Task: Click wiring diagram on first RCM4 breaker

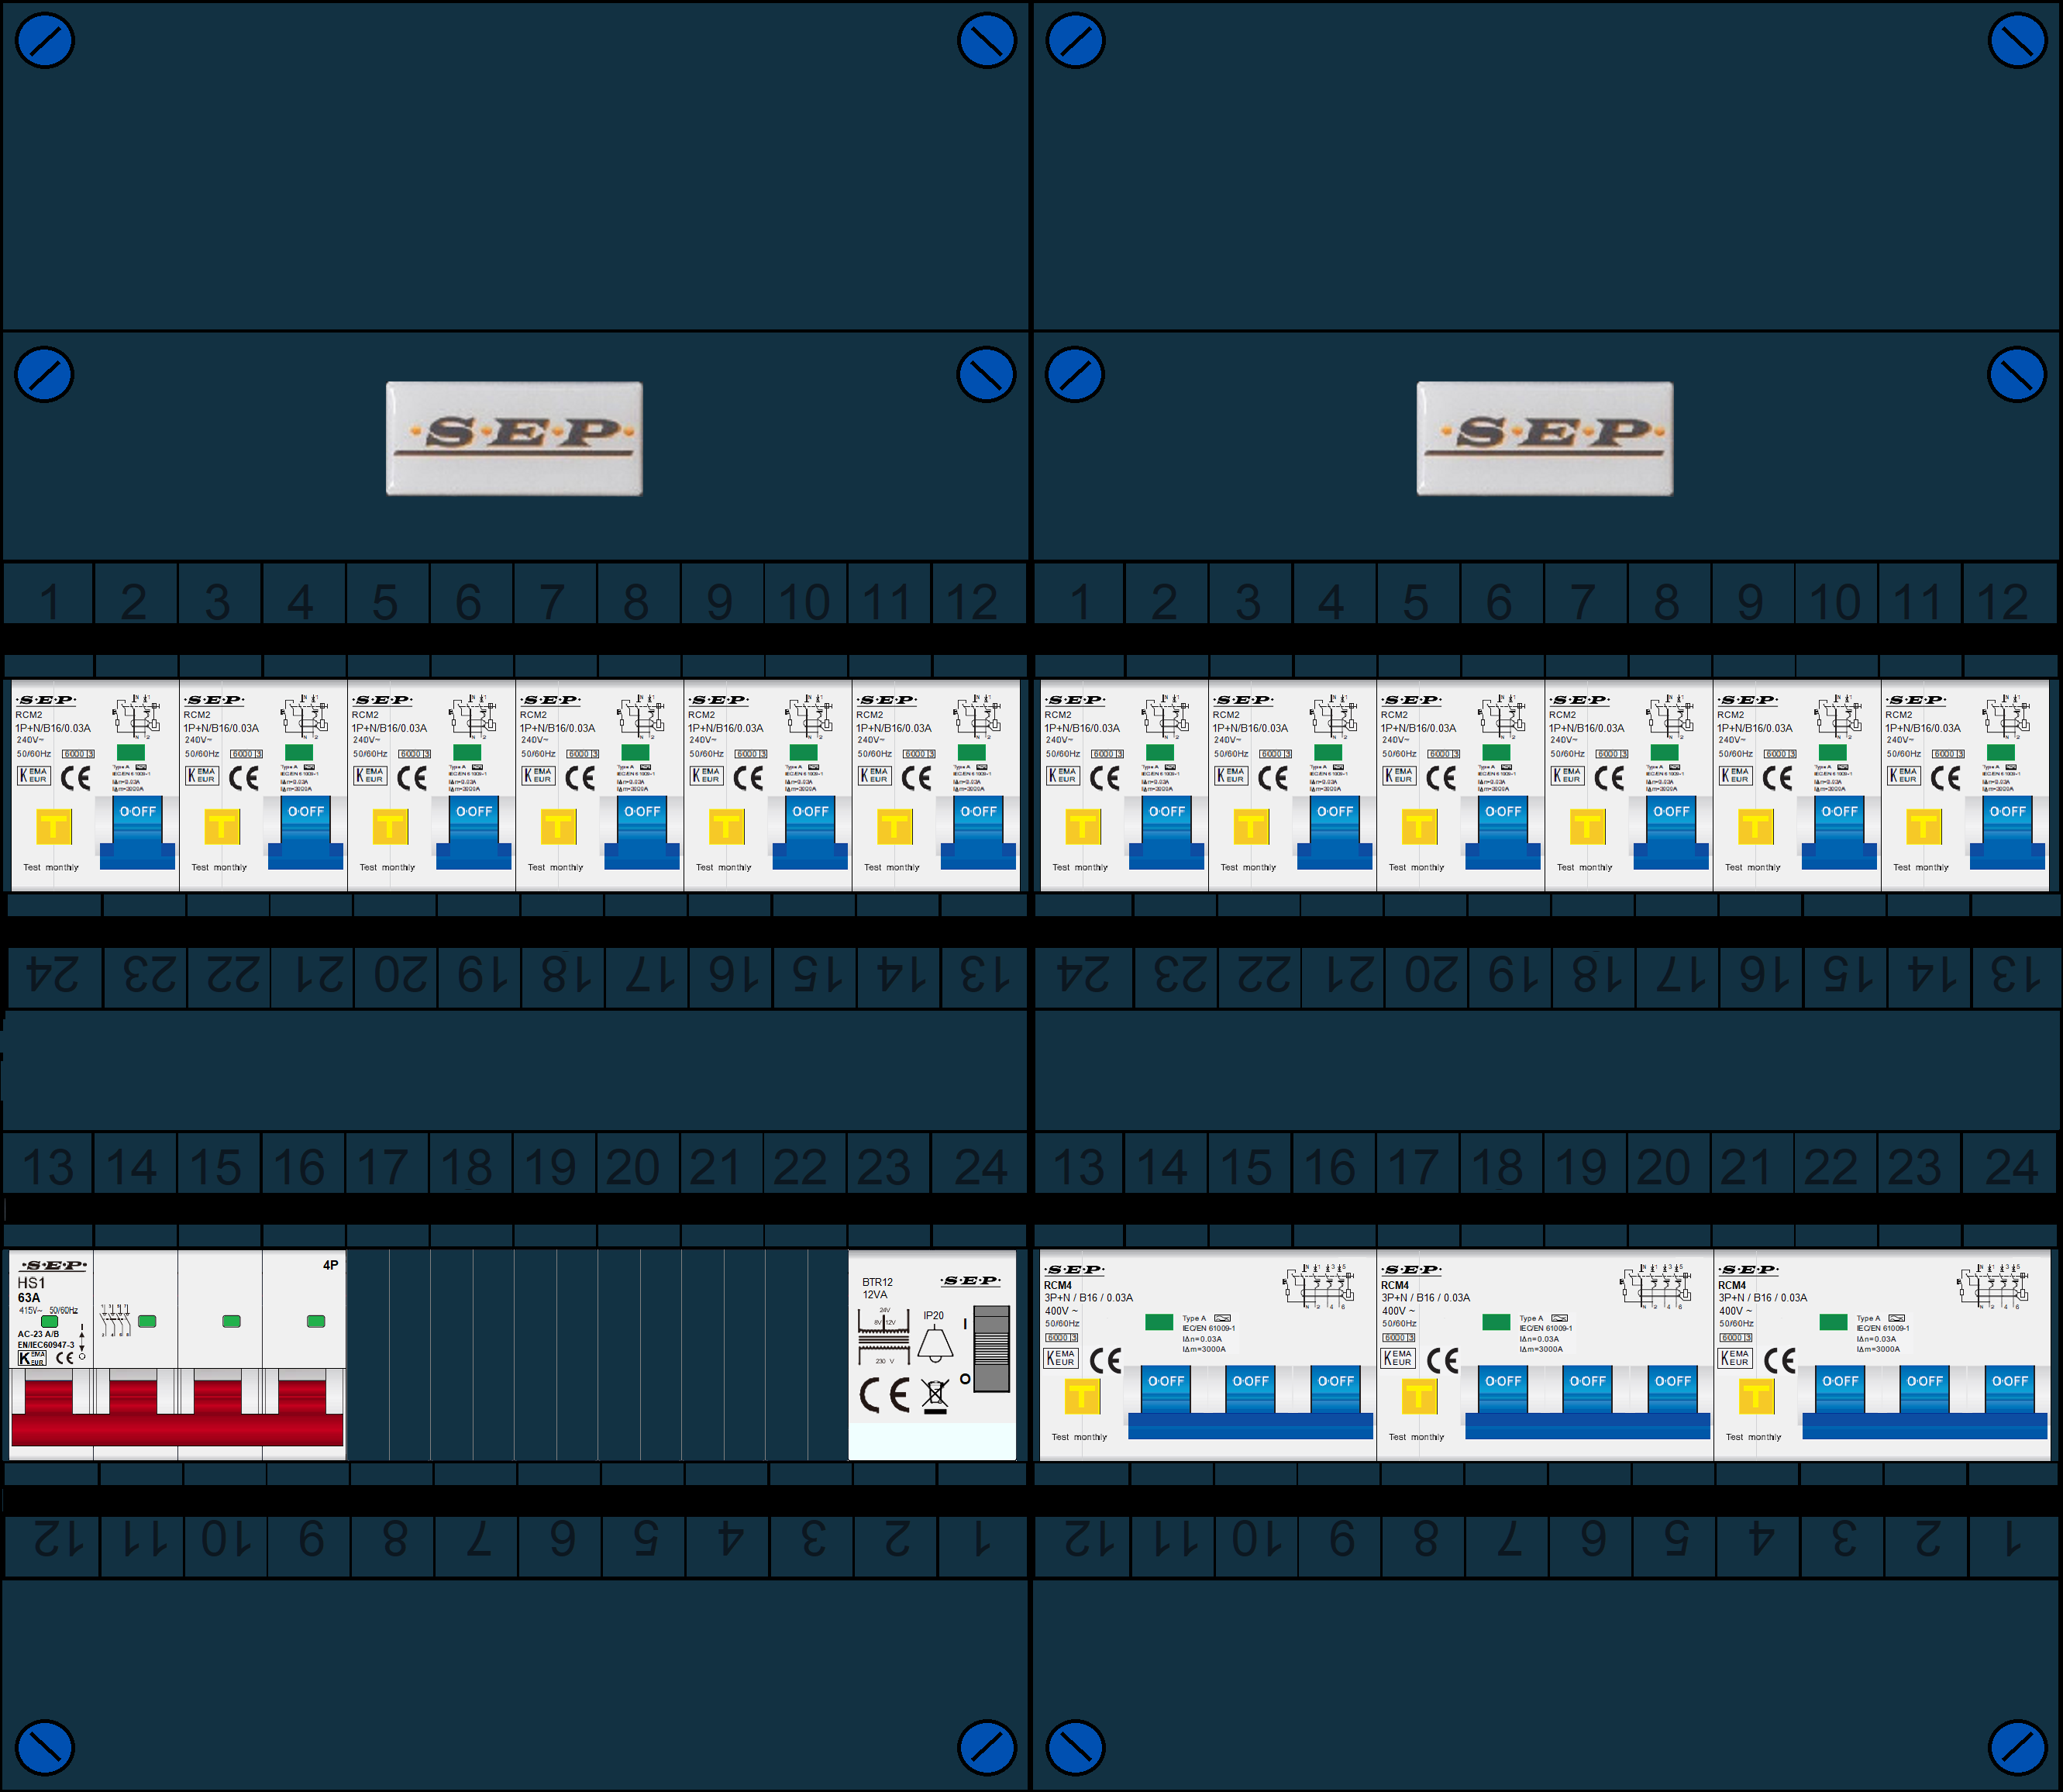Action: [1319, 1286]
